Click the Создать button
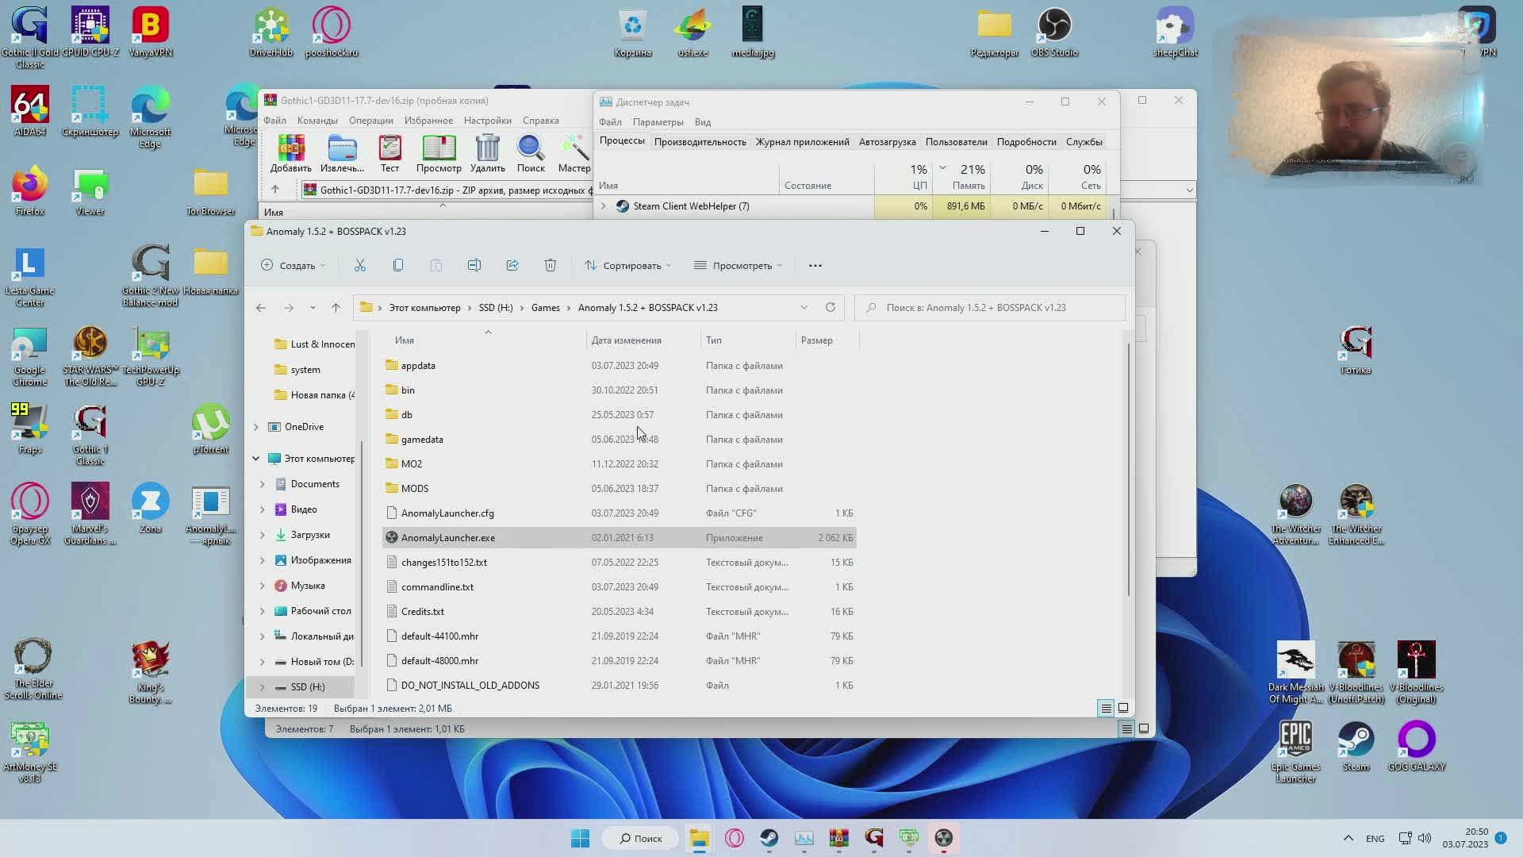 (293, 266)
